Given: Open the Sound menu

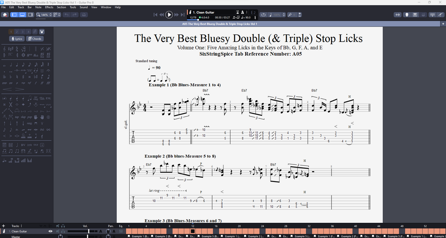Looking at the screenshot, I should pyautogui.click(x=84, y=7).
